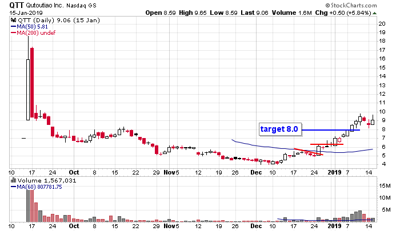
Task: Click the QTT (Daily) 9.06 legend text
Action: coord(58,21)
